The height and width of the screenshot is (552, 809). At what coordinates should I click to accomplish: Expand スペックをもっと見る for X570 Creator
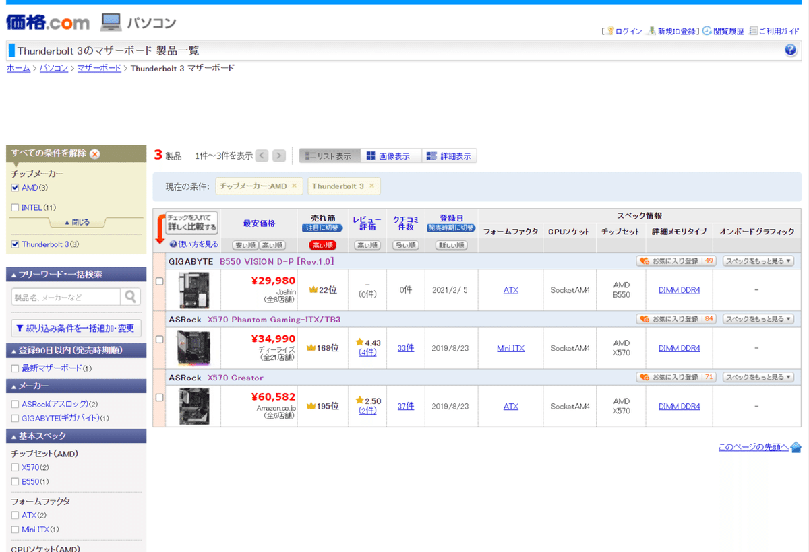click(758, 377)
